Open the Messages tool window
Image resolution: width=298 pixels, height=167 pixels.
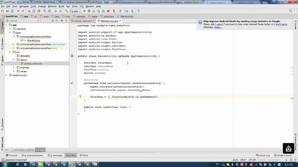(55, 155)
